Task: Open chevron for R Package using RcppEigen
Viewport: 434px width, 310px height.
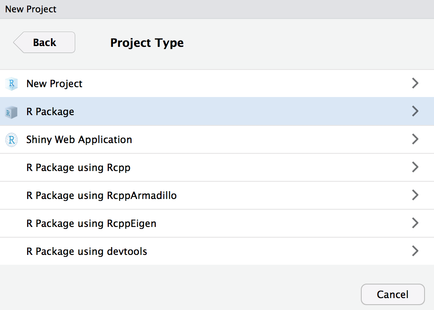Action: pyautogui.click(x=415, y=223)
